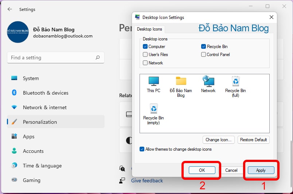Click the Apply button
The image size is (293, 194).
coord(261,170)
